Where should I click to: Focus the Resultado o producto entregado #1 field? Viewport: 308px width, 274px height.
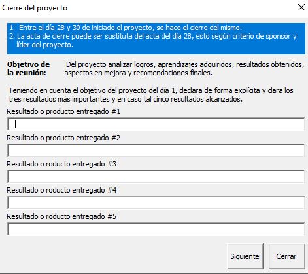click(156, 124)
